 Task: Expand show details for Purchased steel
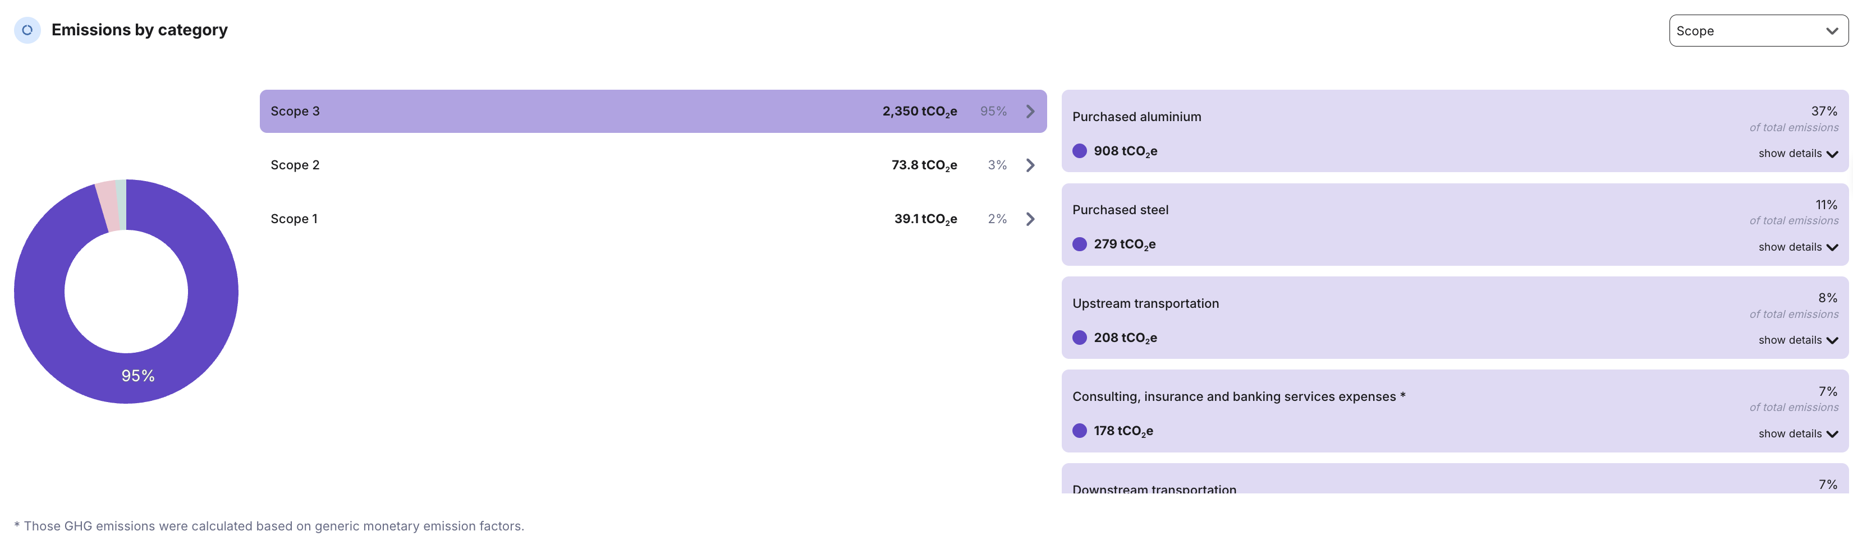tap(1797, 247)
